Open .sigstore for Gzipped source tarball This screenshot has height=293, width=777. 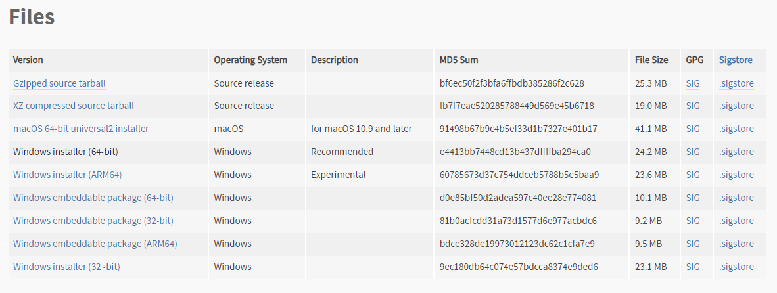tap(736, 83)
